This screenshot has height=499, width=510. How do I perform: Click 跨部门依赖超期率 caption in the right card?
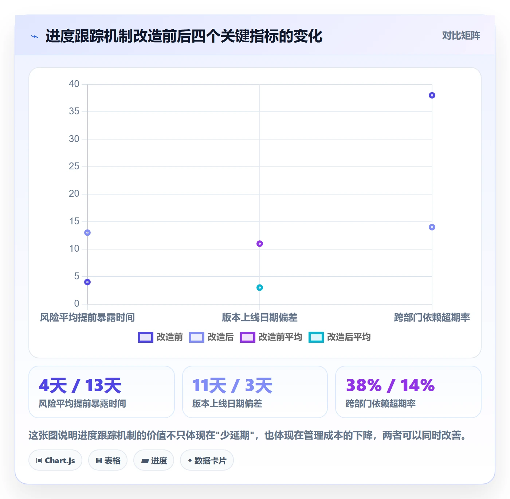point(381,404)
